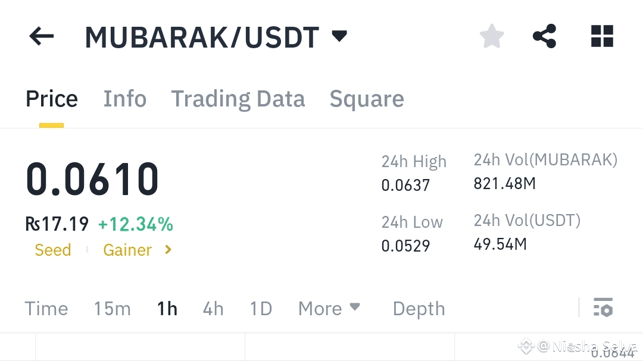The height and width of the screenshot is (361, 643).
Task: Open chart settings icon beside Depth
Action: [x=603, y=307]
